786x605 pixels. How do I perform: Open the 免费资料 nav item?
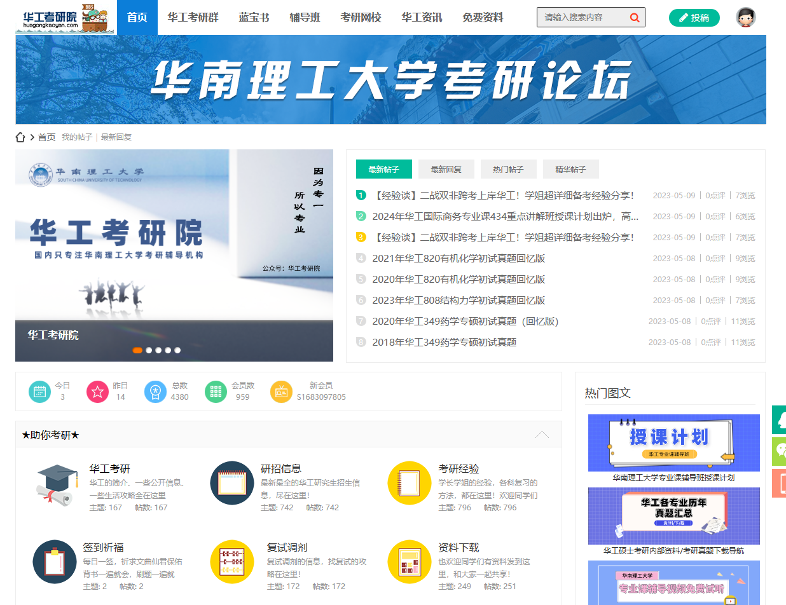click(x=483, y=17)
